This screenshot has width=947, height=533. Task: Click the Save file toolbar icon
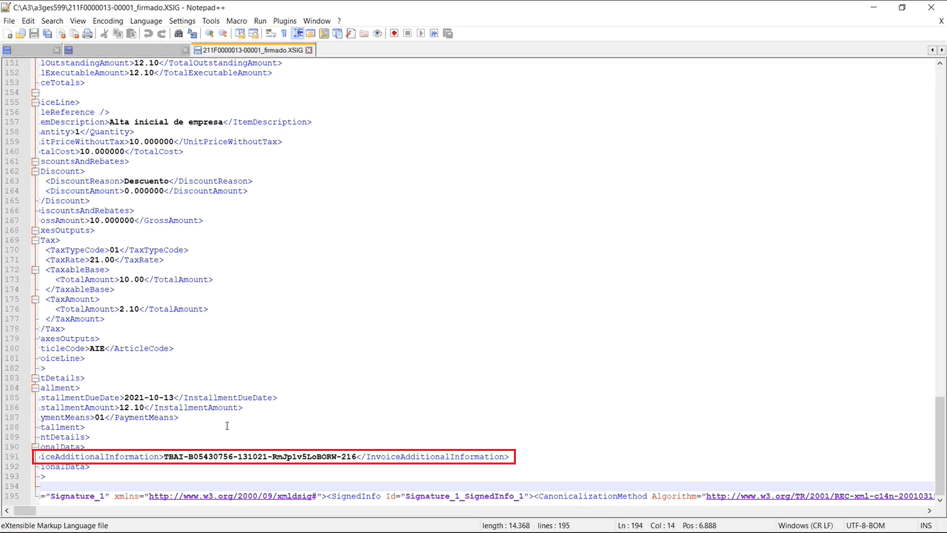pos(34,33)
